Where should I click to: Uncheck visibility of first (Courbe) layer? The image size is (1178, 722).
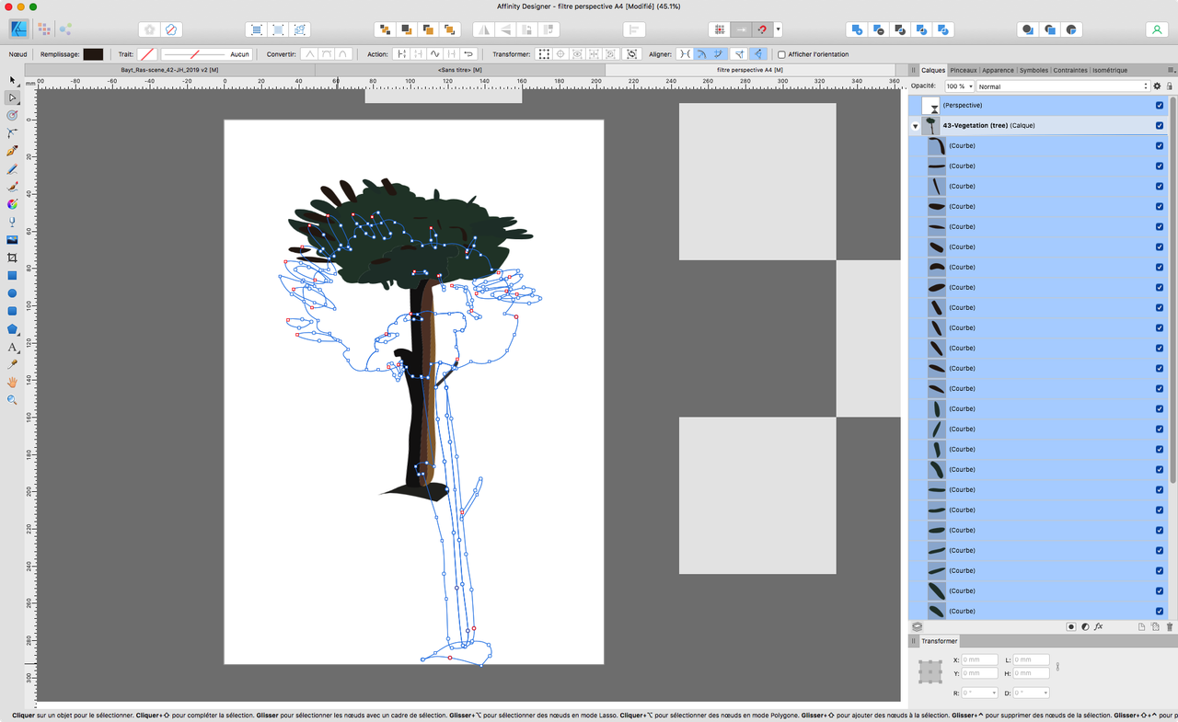pyautogui.click(x=1160, y=145)
